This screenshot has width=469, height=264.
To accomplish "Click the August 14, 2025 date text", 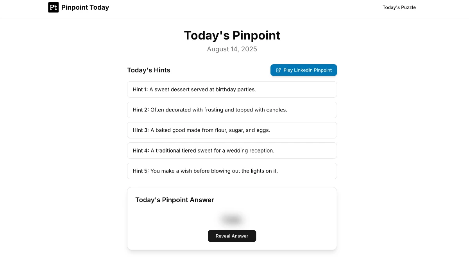I will 232,49.
